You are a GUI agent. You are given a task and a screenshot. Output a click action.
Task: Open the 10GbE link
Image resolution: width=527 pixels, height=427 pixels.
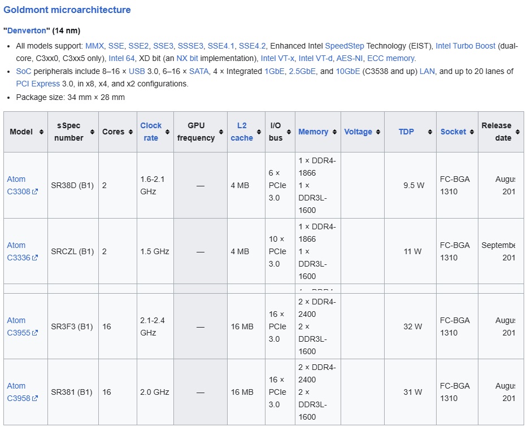pos(348,72)
